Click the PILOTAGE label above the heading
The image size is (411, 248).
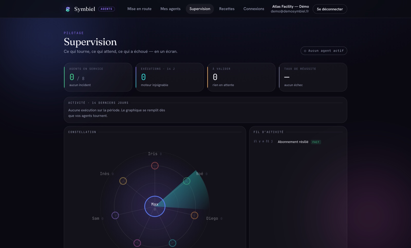pyautogui.click(x=74, y=33)
